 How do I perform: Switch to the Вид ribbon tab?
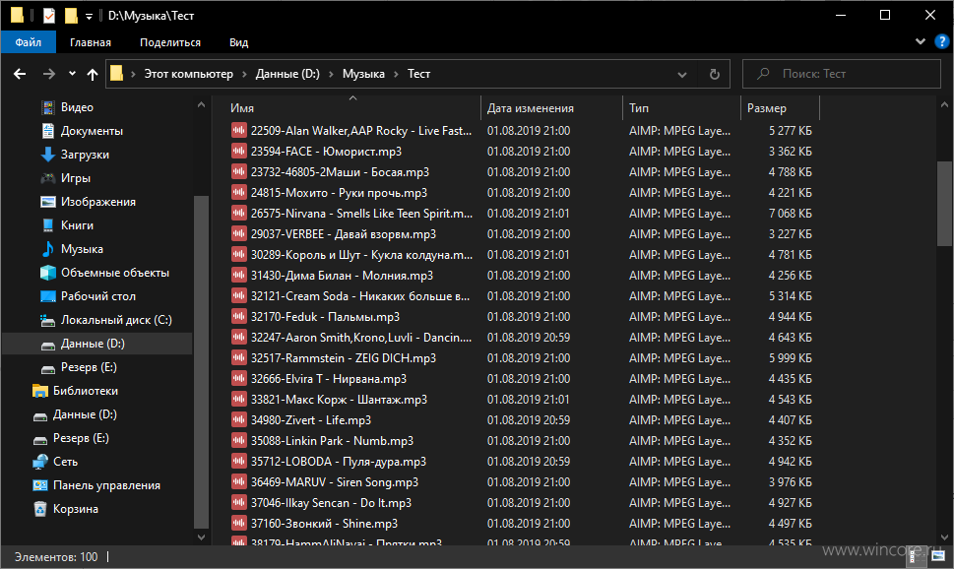point(238,42)
